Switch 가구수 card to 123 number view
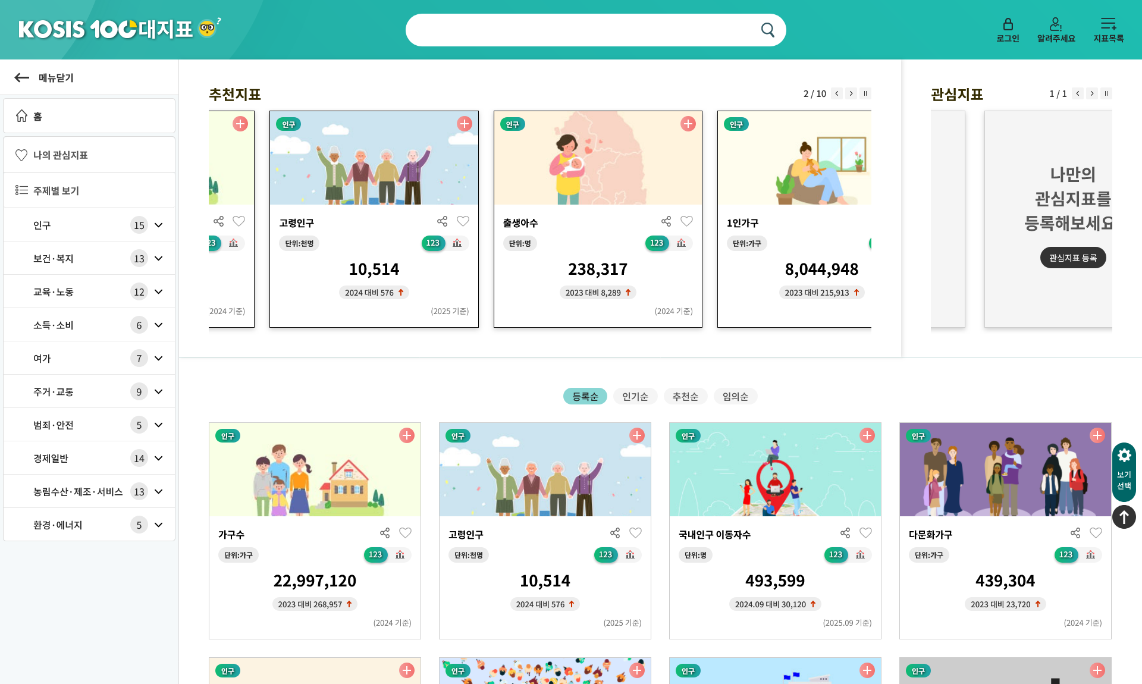This screenshot has height=684, width=1142. coord(375,555)
